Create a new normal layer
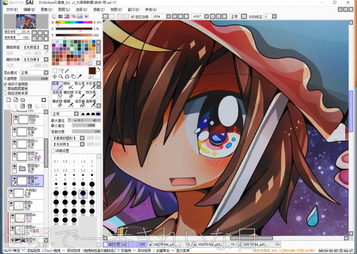 pos(9,100)
